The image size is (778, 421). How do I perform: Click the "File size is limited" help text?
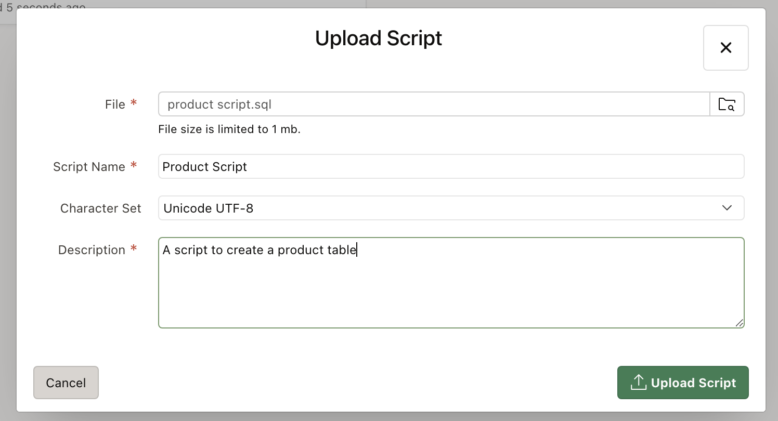tap(229, 129)
